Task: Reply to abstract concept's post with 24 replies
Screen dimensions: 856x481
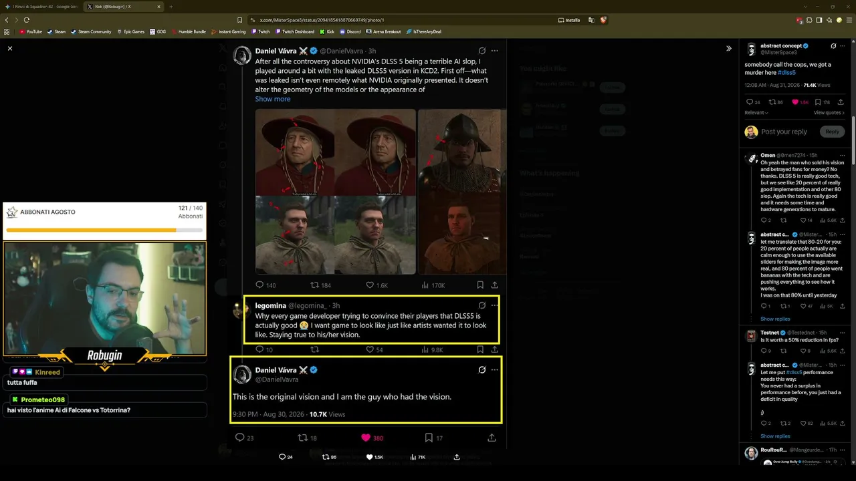Action: (753, 102)
